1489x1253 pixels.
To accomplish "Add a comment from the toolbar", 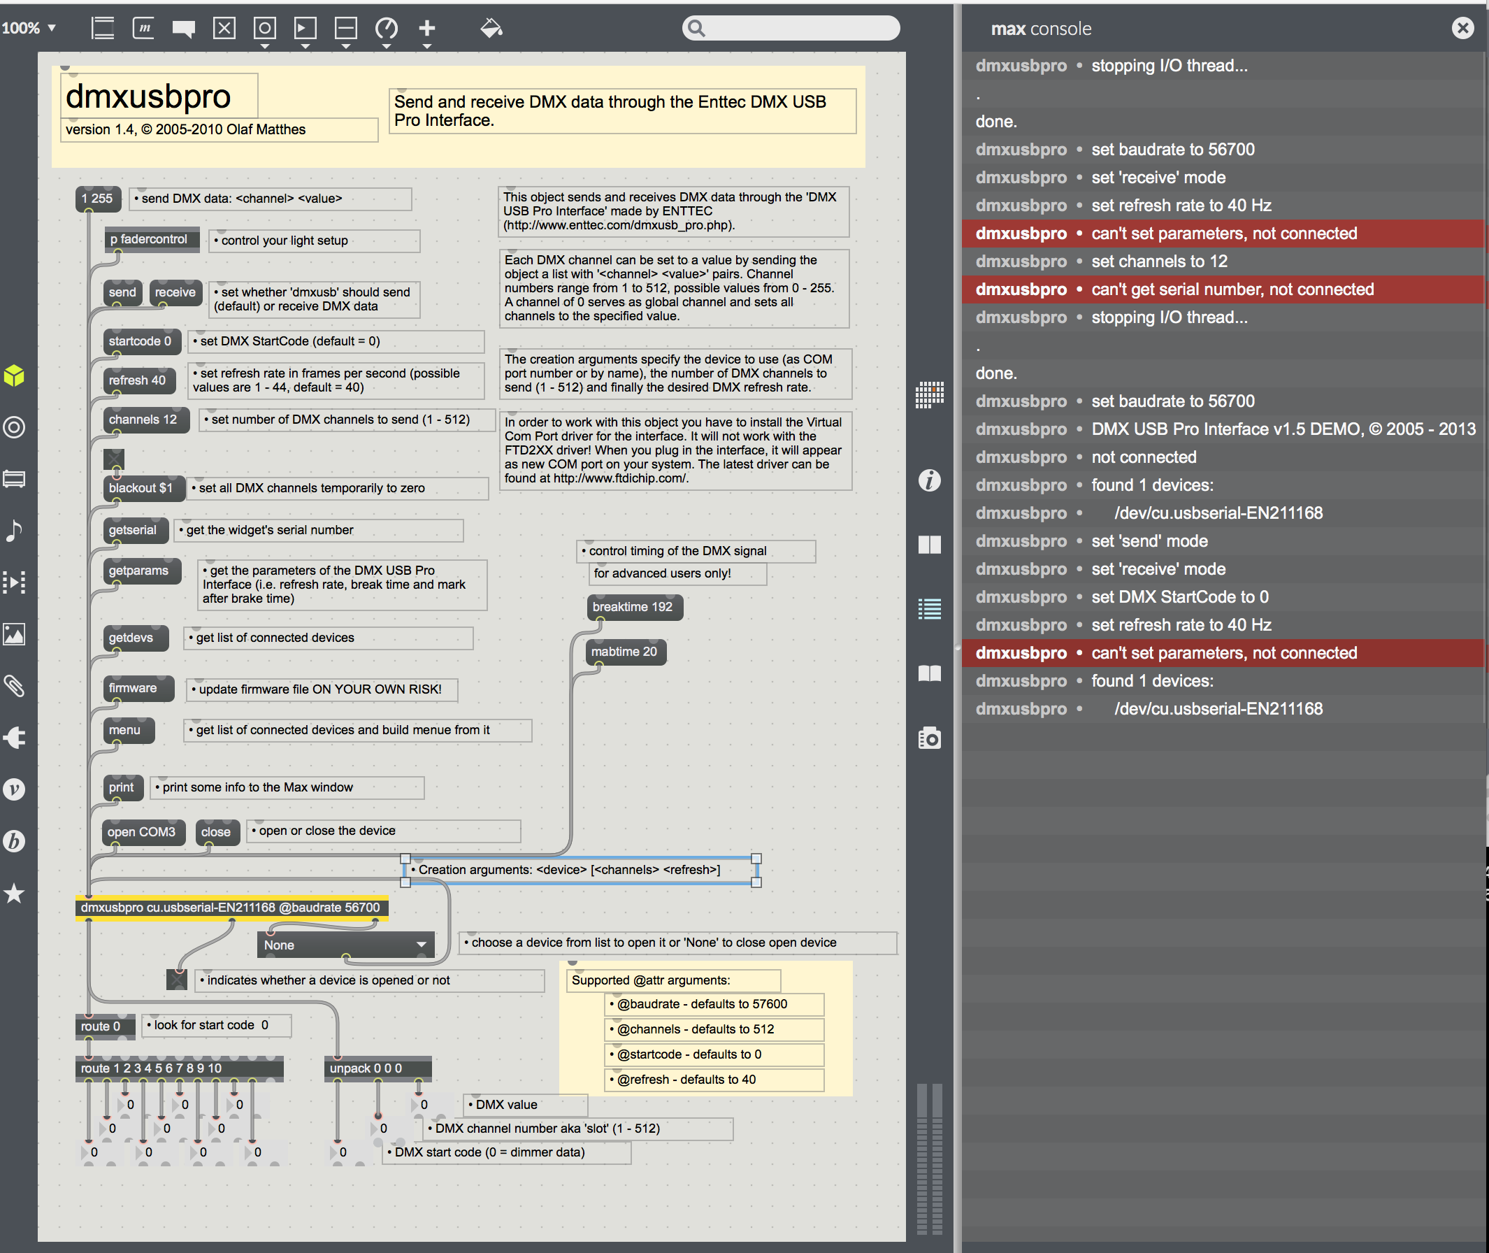I will point(183,29).
